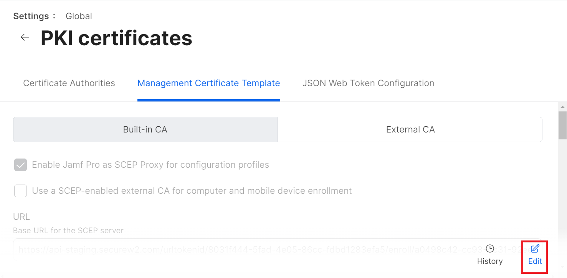
Task: Click the back arrow beside PKI certificates
Action: (25, 37)
